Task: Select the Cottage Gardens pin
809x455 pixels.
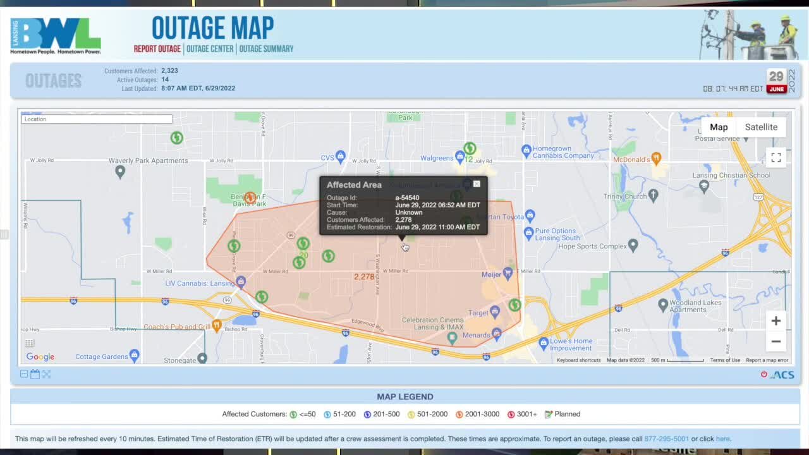Action: coord(134,355)
